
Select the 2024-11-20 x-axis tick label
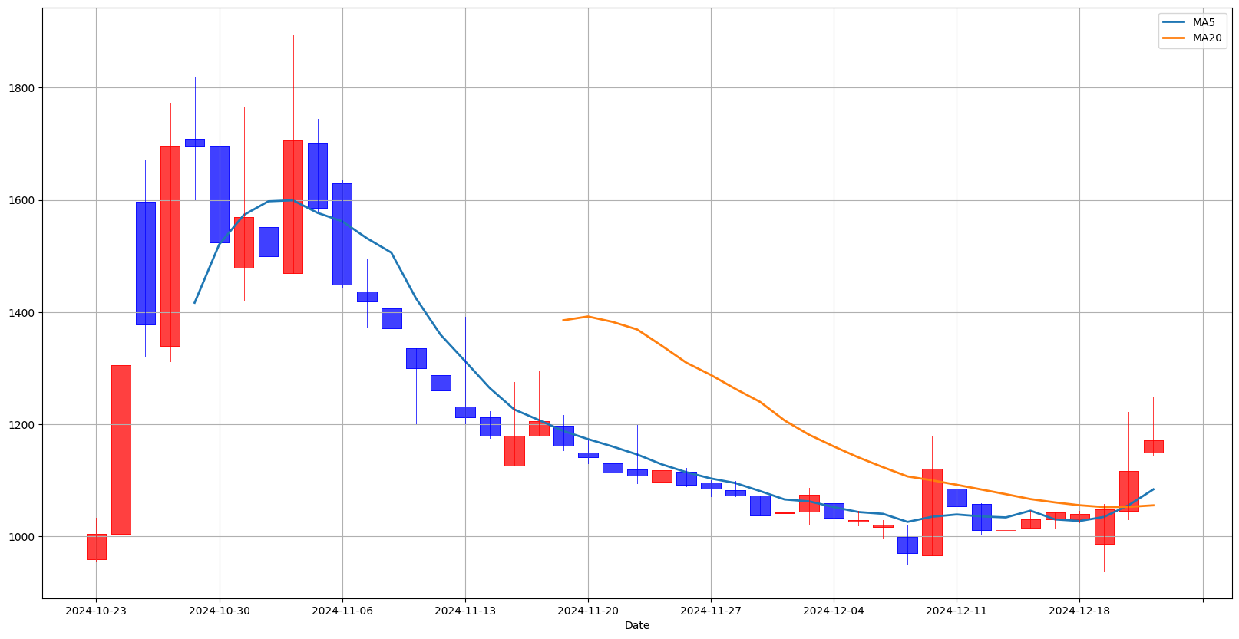point(588,611)
